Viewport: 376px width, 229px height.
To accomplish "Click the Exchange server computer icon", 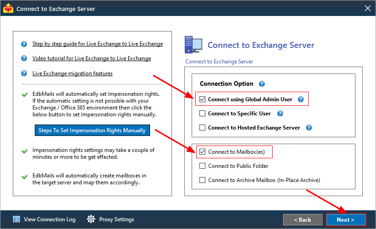I will coord(193,45).
